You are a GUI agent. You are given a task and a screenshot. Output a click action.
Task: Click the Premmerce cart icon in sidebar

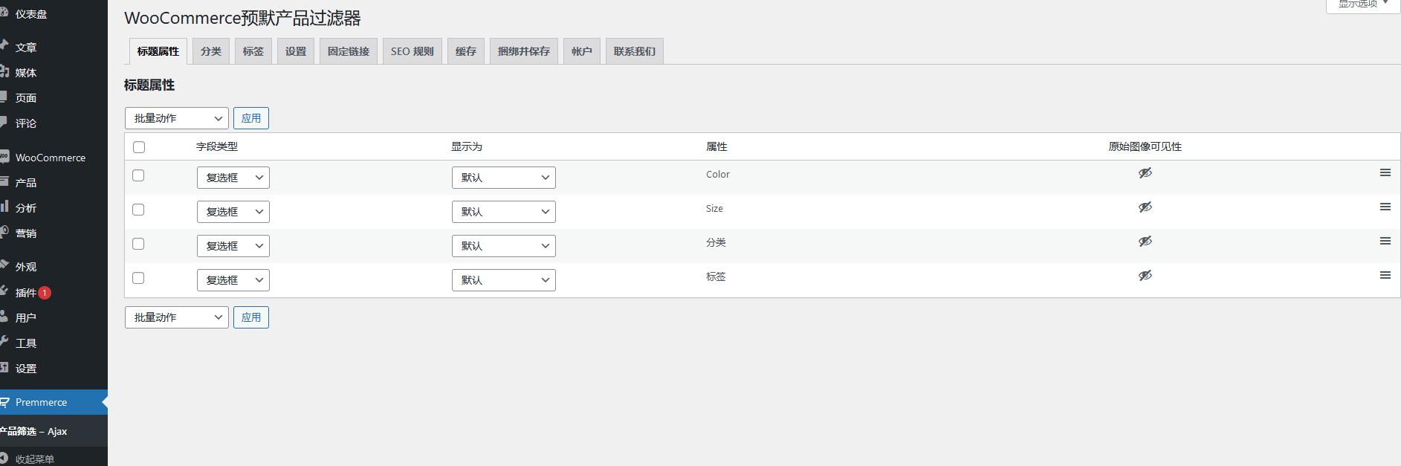point(4,402)
